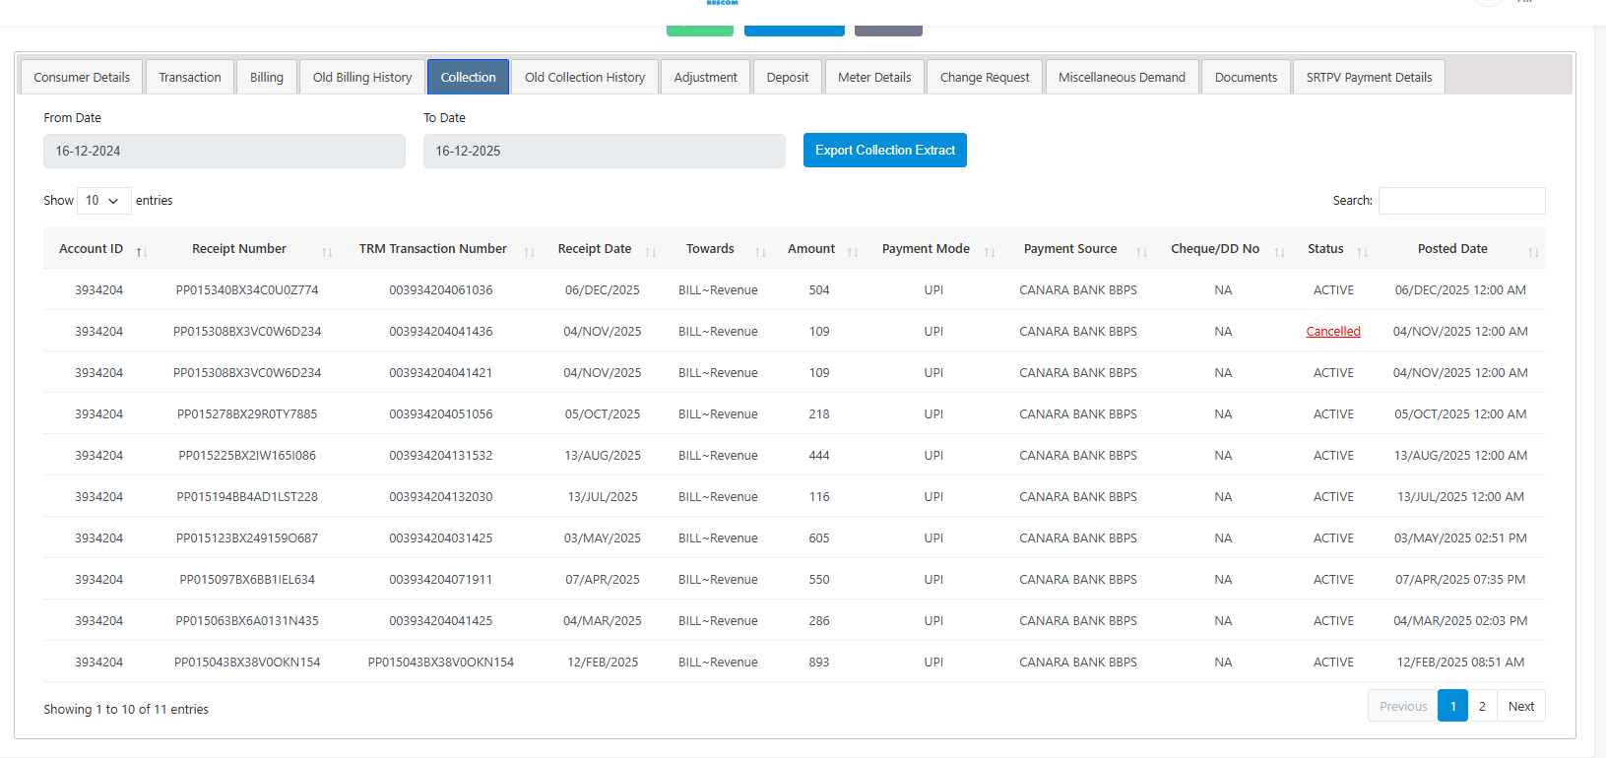Viewport: 1606px width, 758px height.
Task: Sort by TRM Transaction Number icon
Action: pos(529,252)
